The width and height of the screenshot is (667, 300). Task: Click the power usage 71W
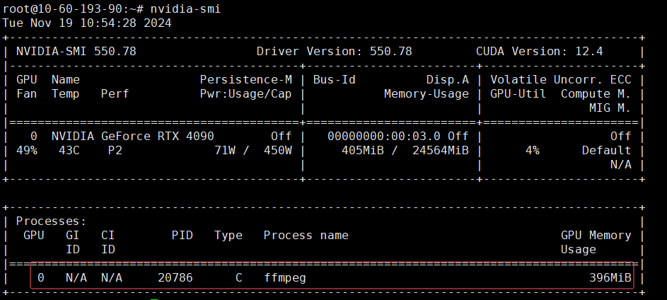coord(225,150)
